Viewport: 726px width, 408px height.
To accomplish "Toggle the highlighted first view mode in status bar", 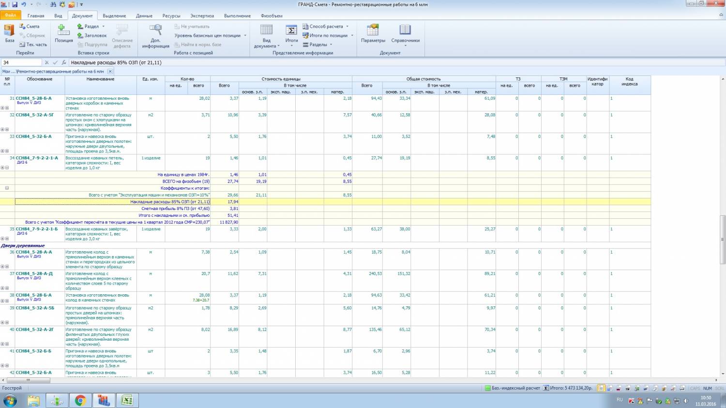I will pos(601,388).
